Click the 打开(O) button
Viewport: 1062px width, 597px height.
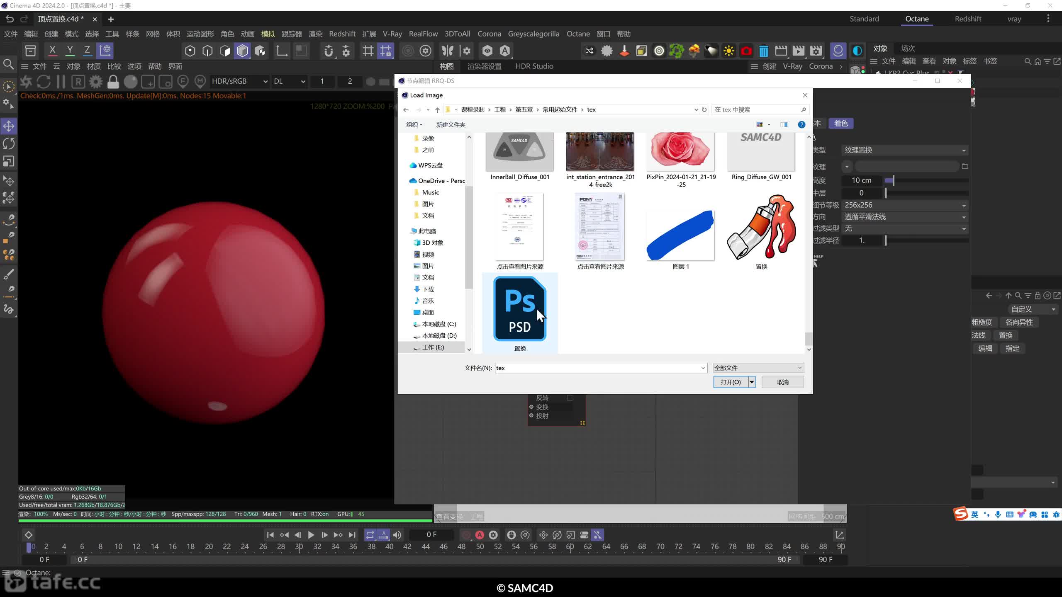[x=731, y=382]
